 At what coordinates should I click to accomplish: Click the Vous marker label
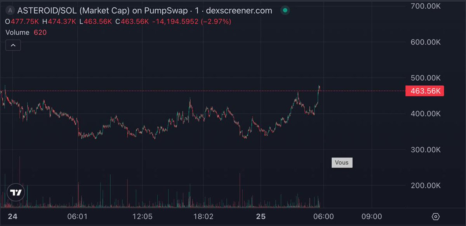click(x=342, y=162)
